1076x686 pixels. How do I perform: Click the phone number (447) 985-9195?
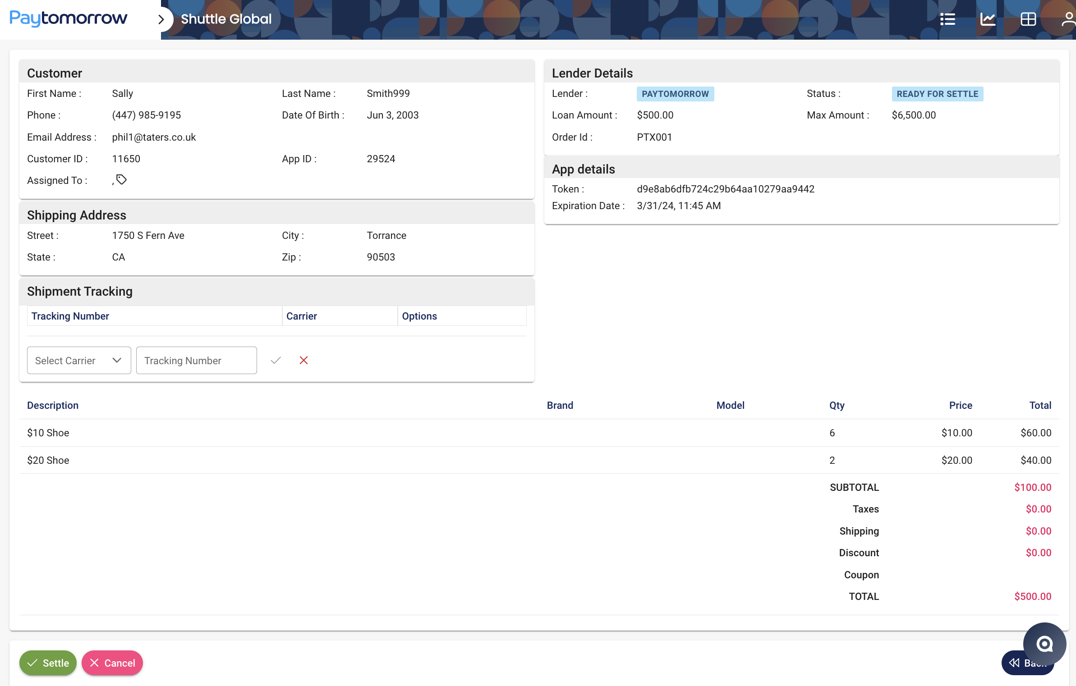(147, 115)
